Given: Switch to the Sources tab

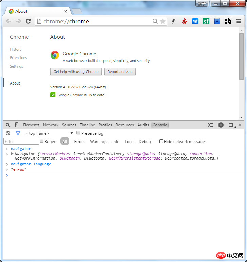Looking at the screenshot, I should [x=69, y=125].
